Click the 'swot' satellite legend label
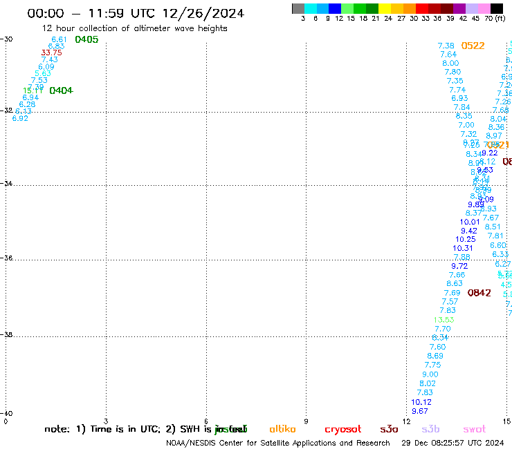Image resolution: width=512 pixels, height=449 pixels. (x=475, y=430)
